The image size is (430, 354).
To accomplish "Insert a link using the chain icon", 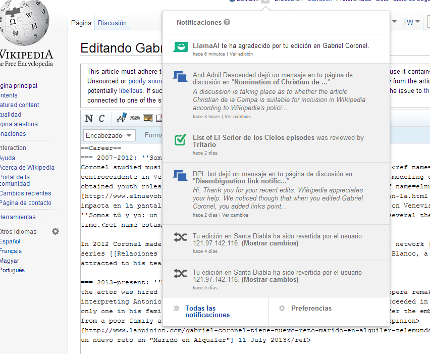I will pyautogui.click(x=135, y=118).
